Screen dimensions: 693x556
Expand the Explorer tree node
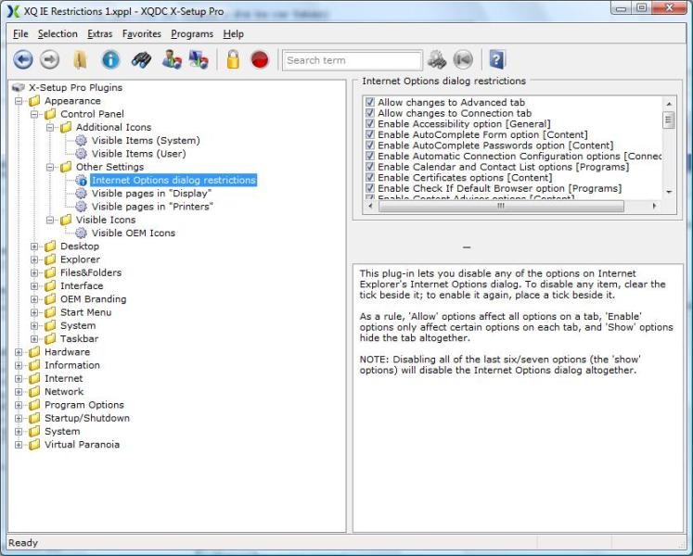(x=34, y=259)
